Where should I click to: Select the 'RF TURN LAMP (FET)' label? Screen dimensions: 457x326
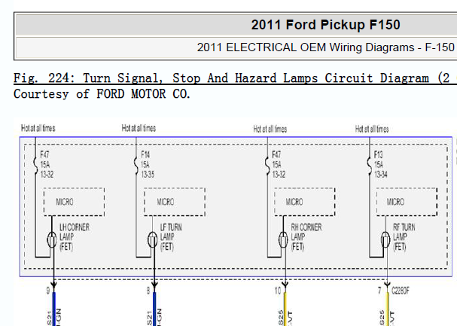pos(404,237)
